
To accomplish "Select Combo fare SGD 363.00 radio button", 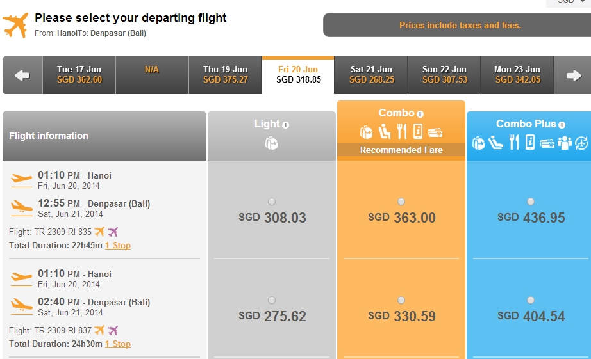I will pos(401,202).
